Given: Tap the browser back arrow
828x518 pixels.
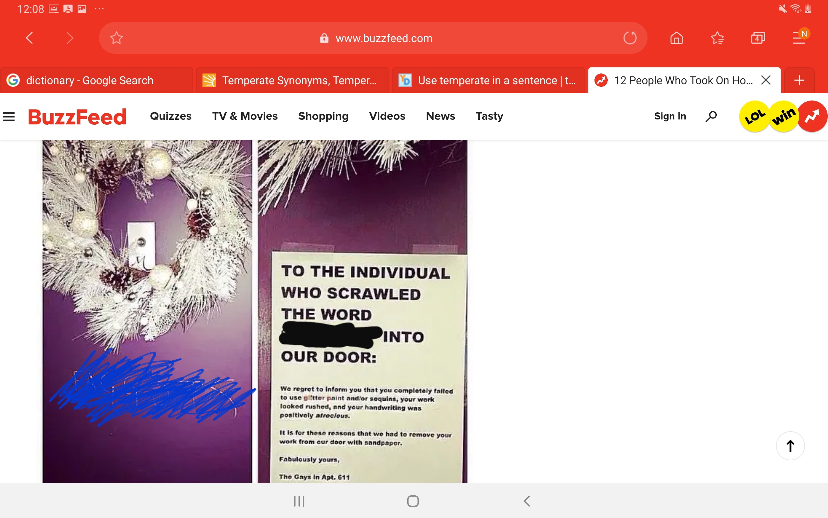Looking at the screenshot, I should (x=30, y=38).
